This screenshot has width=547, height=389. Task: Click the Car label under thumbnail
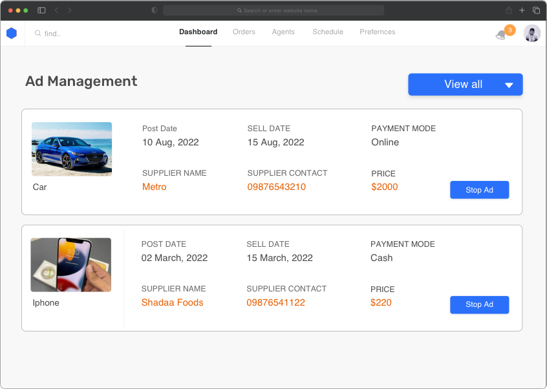point(40,187)
